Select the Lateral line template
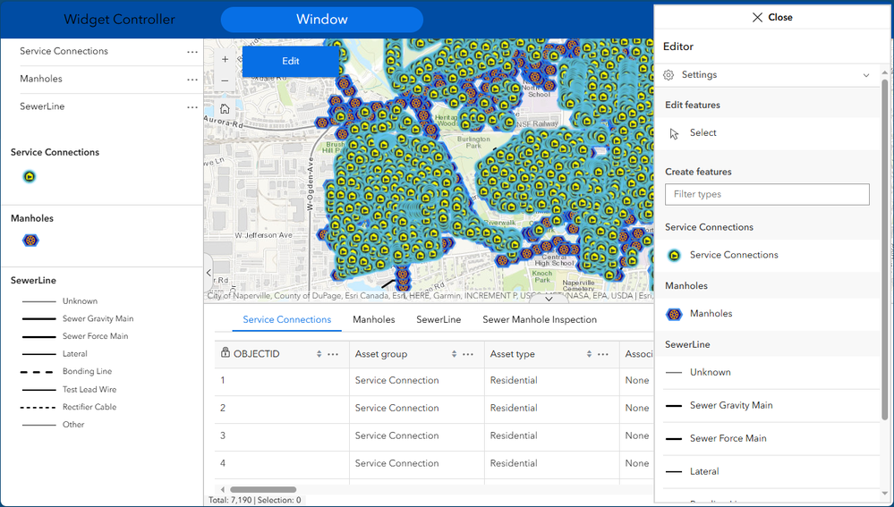The image size is (894, 507). [772, 472]
